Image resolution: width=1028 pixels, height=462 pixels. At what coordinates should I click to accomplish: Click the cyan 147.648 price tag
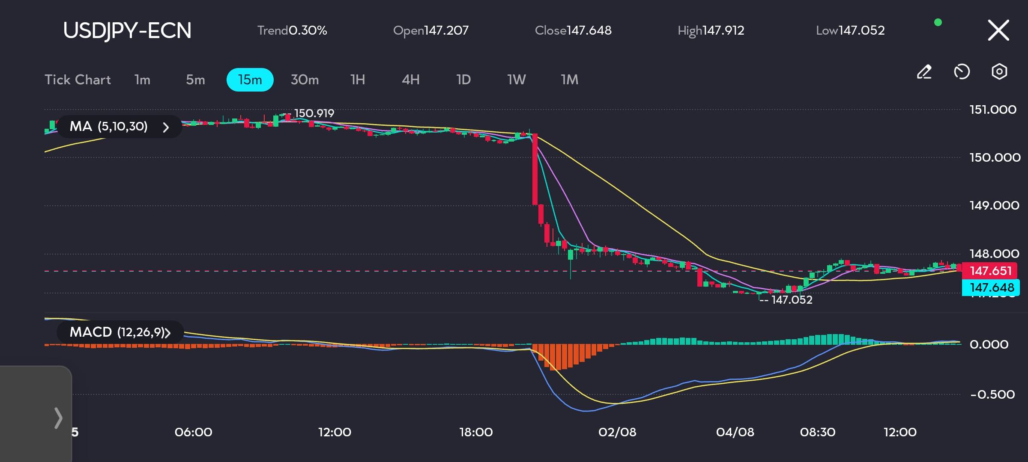click(x=991, y=287)
